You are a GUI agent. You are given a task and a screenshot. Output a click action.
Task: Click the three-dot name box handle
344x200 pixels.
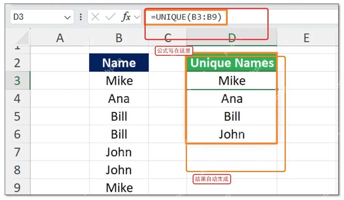(x=81, y=17)
